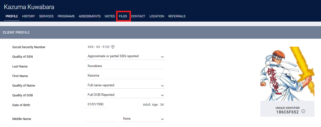Click the Date of Birth label

[x=21, y=105]
